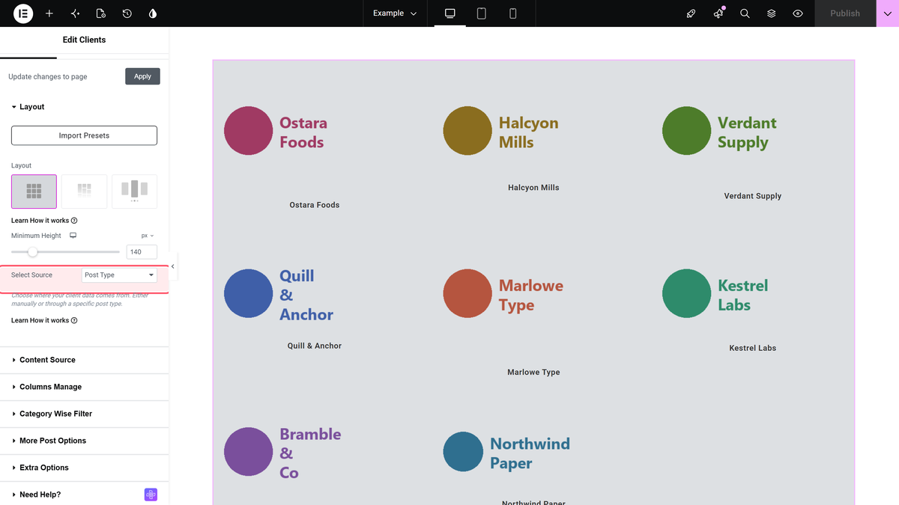Open the publish options arrow
The image size is (899, 505).
click(888, 13)
